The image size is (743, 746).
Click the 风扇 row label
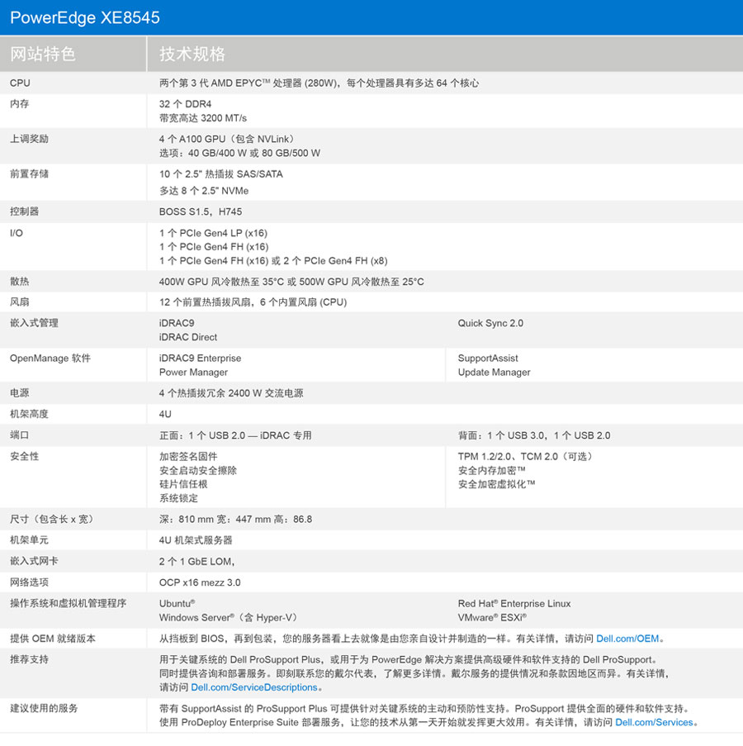tap(20, 302)
